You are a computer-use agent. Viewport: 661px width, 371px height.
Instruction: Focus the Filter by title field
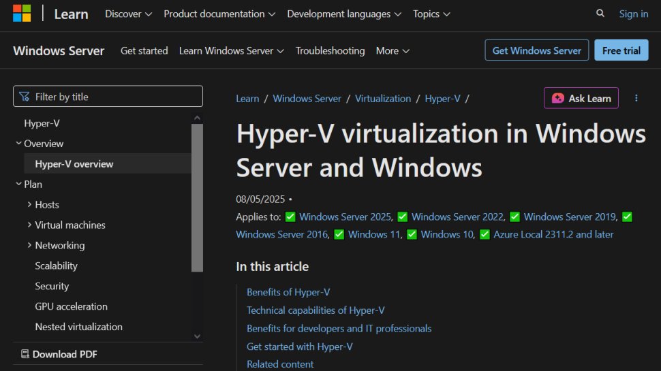coord(108,97)
